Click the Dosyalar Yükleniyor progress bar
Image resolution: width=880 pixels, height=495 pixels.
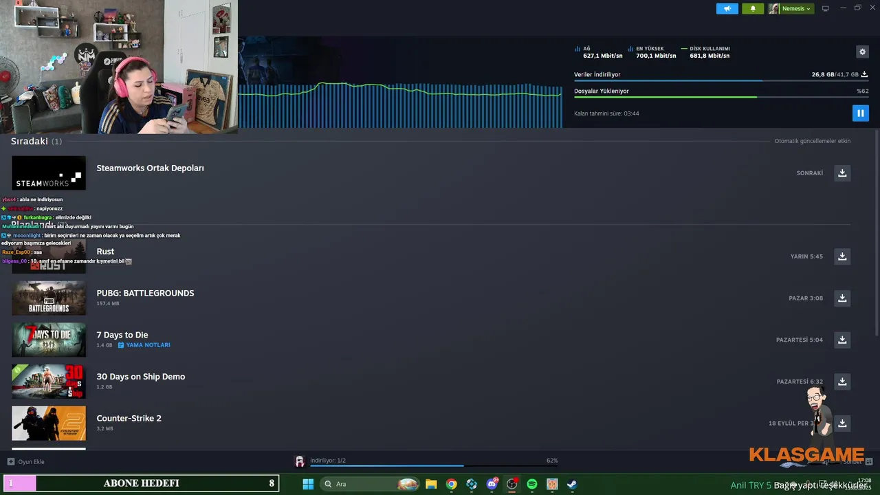[721, 97]
